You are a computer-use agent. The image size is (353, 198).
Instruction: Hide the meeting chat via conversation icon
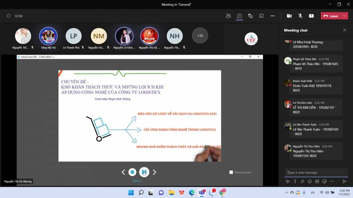tap(239, 16)
